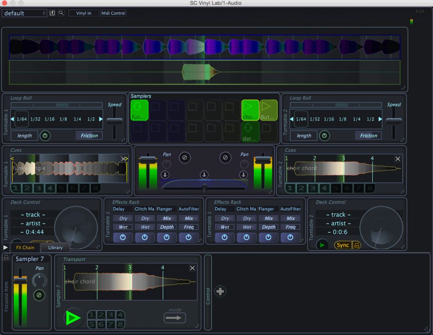
Task: Switch to the Library tab
Action: tap(55, 247)
